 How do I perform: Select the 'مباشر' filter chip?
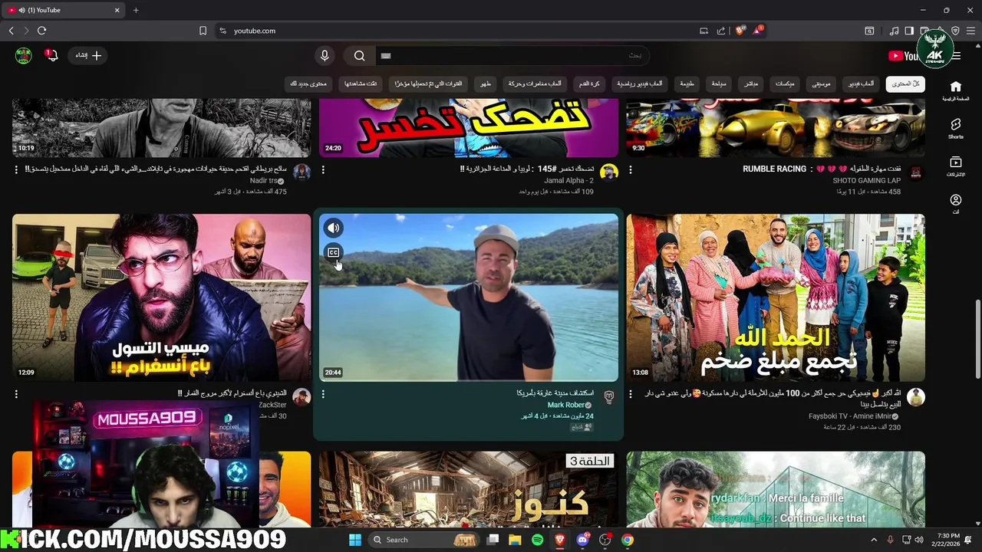pos(751,84)
